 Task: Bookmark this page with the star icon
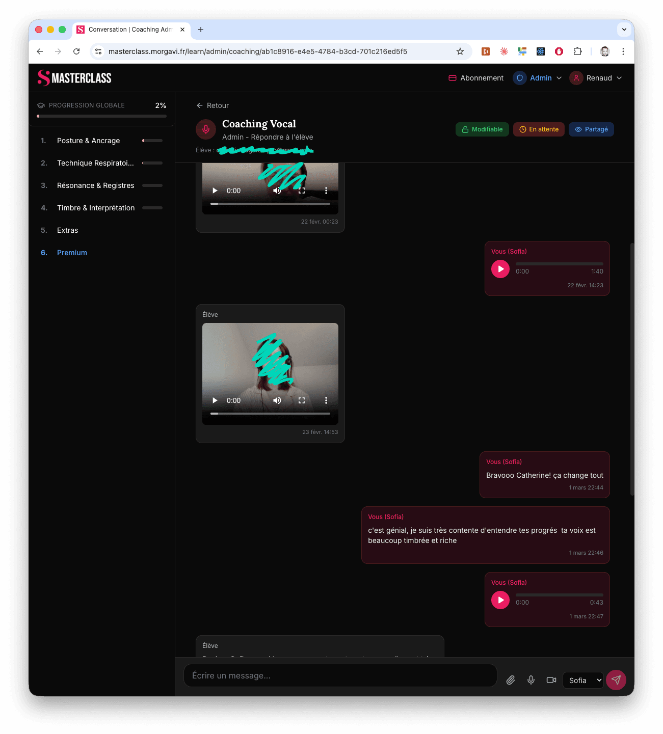[460, 51]
